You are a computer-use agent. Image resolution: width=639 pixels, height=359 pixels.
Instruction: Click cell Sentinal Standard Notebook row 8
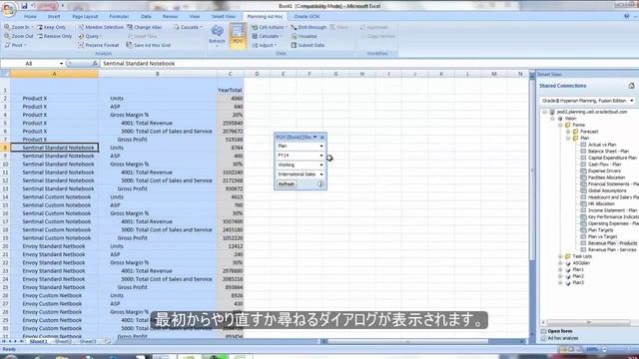[x=54, y=148]
